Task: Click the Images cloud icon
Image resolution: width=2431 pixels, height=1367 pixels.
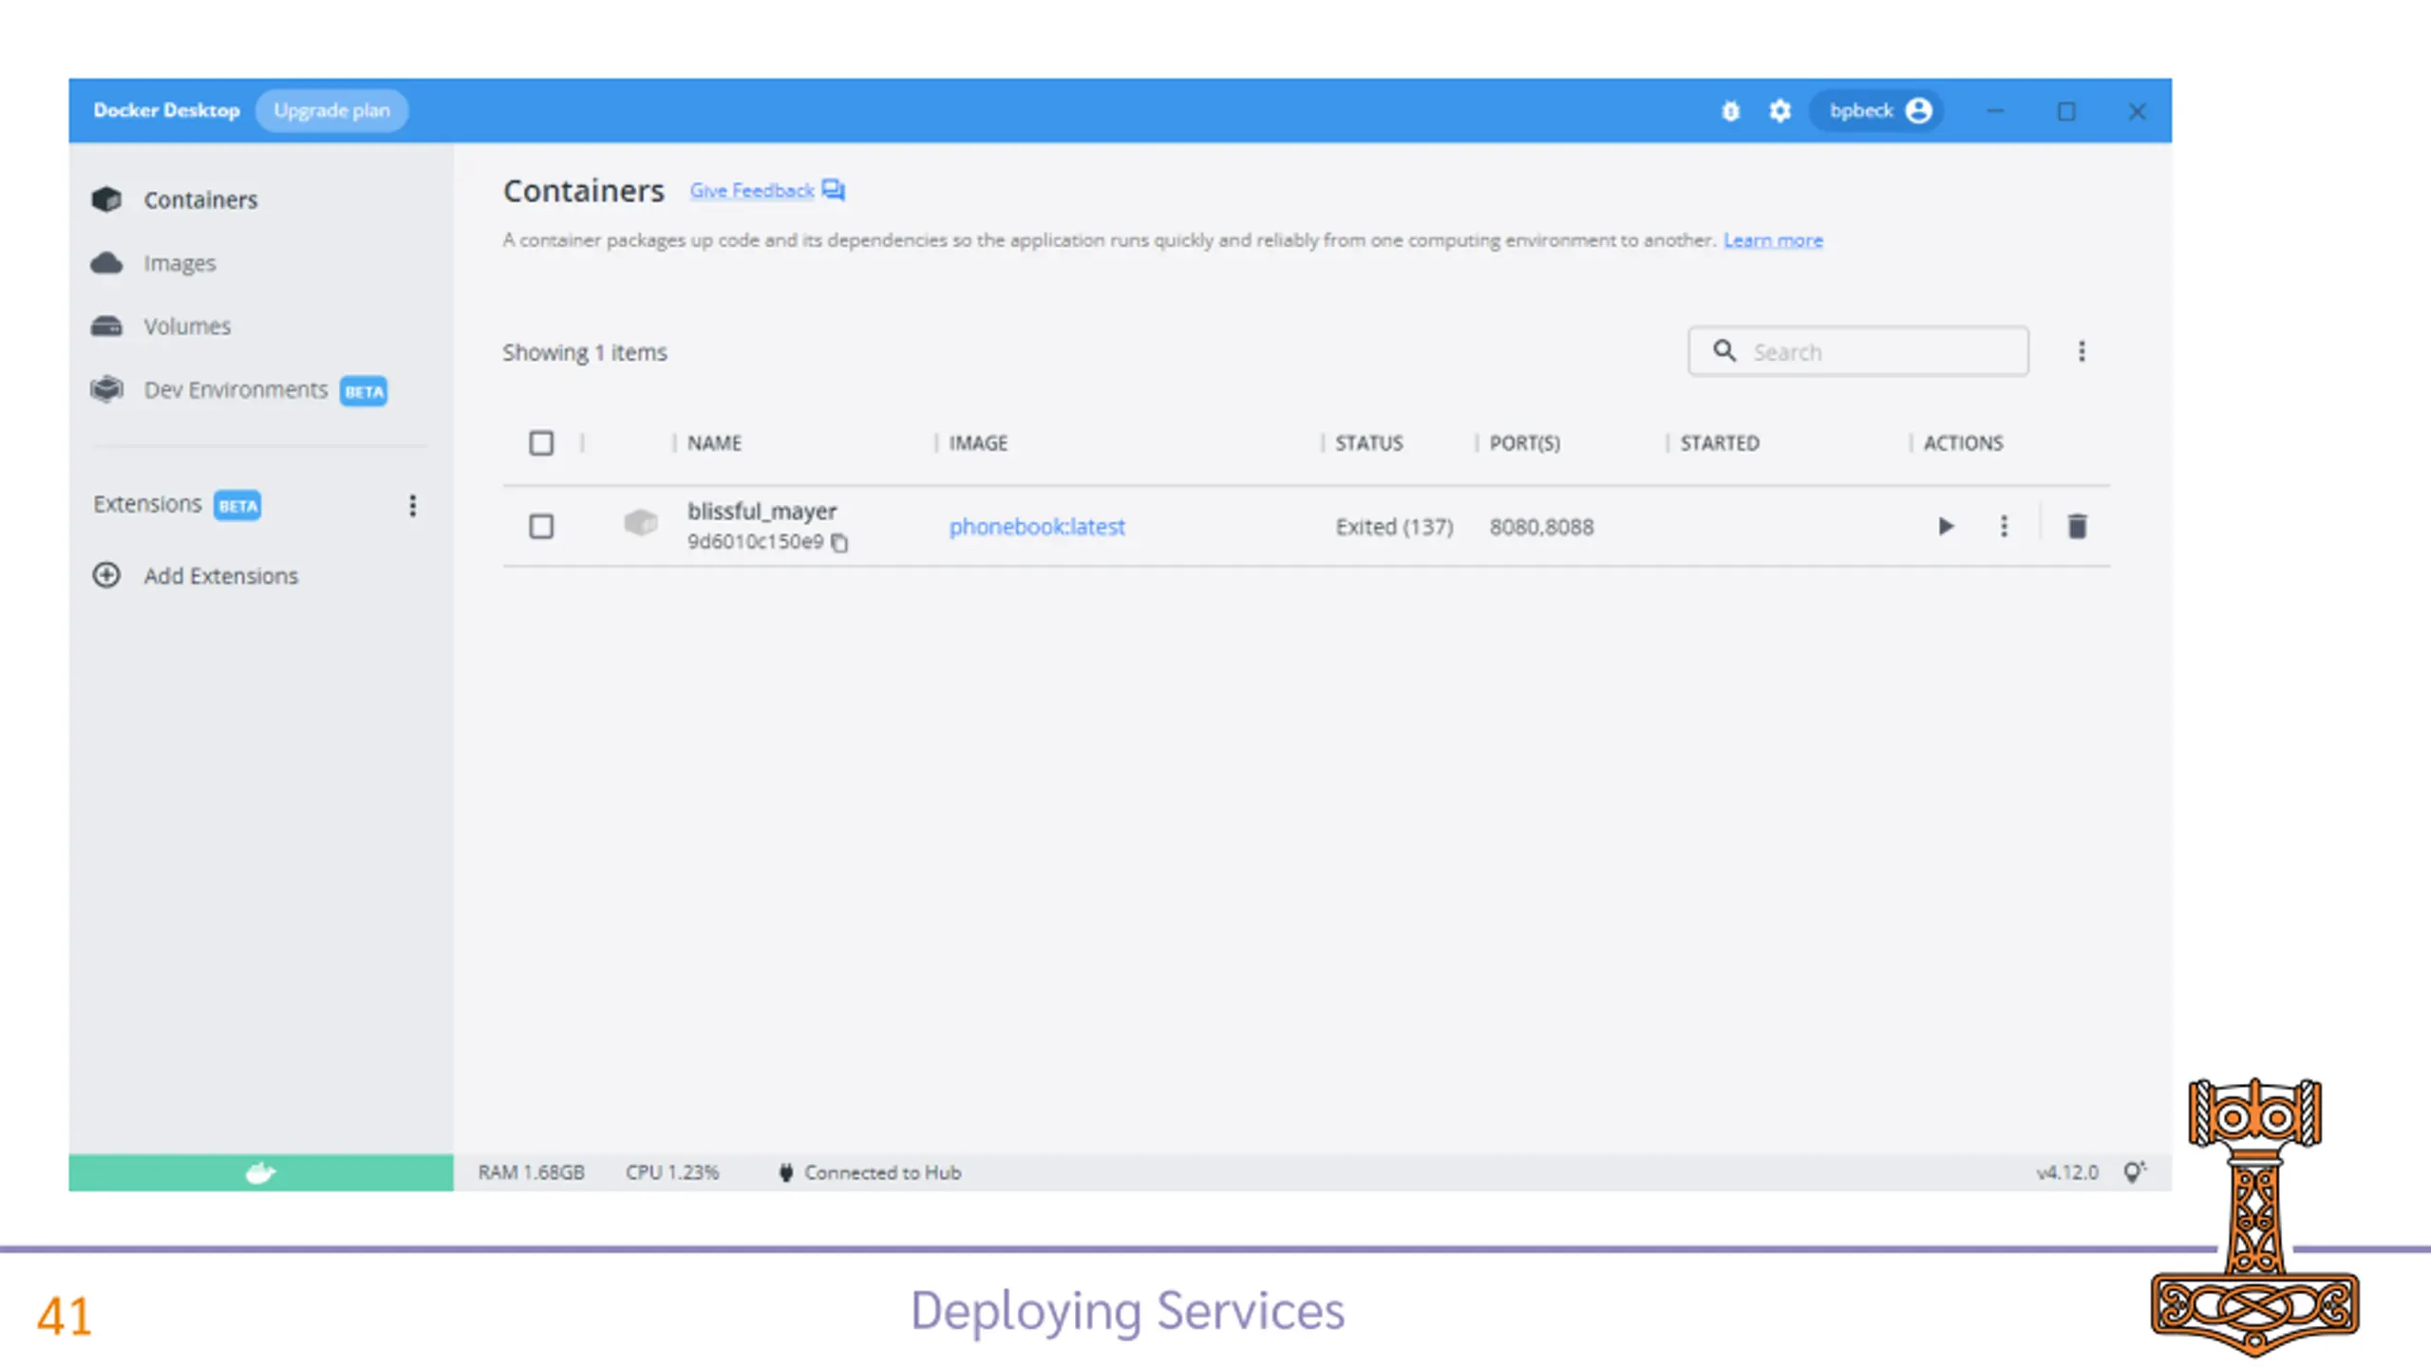Action: tap(106, 263)
